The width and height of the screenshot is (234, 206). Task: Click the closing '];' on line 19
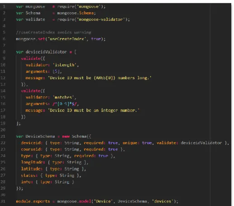point(19,124)
